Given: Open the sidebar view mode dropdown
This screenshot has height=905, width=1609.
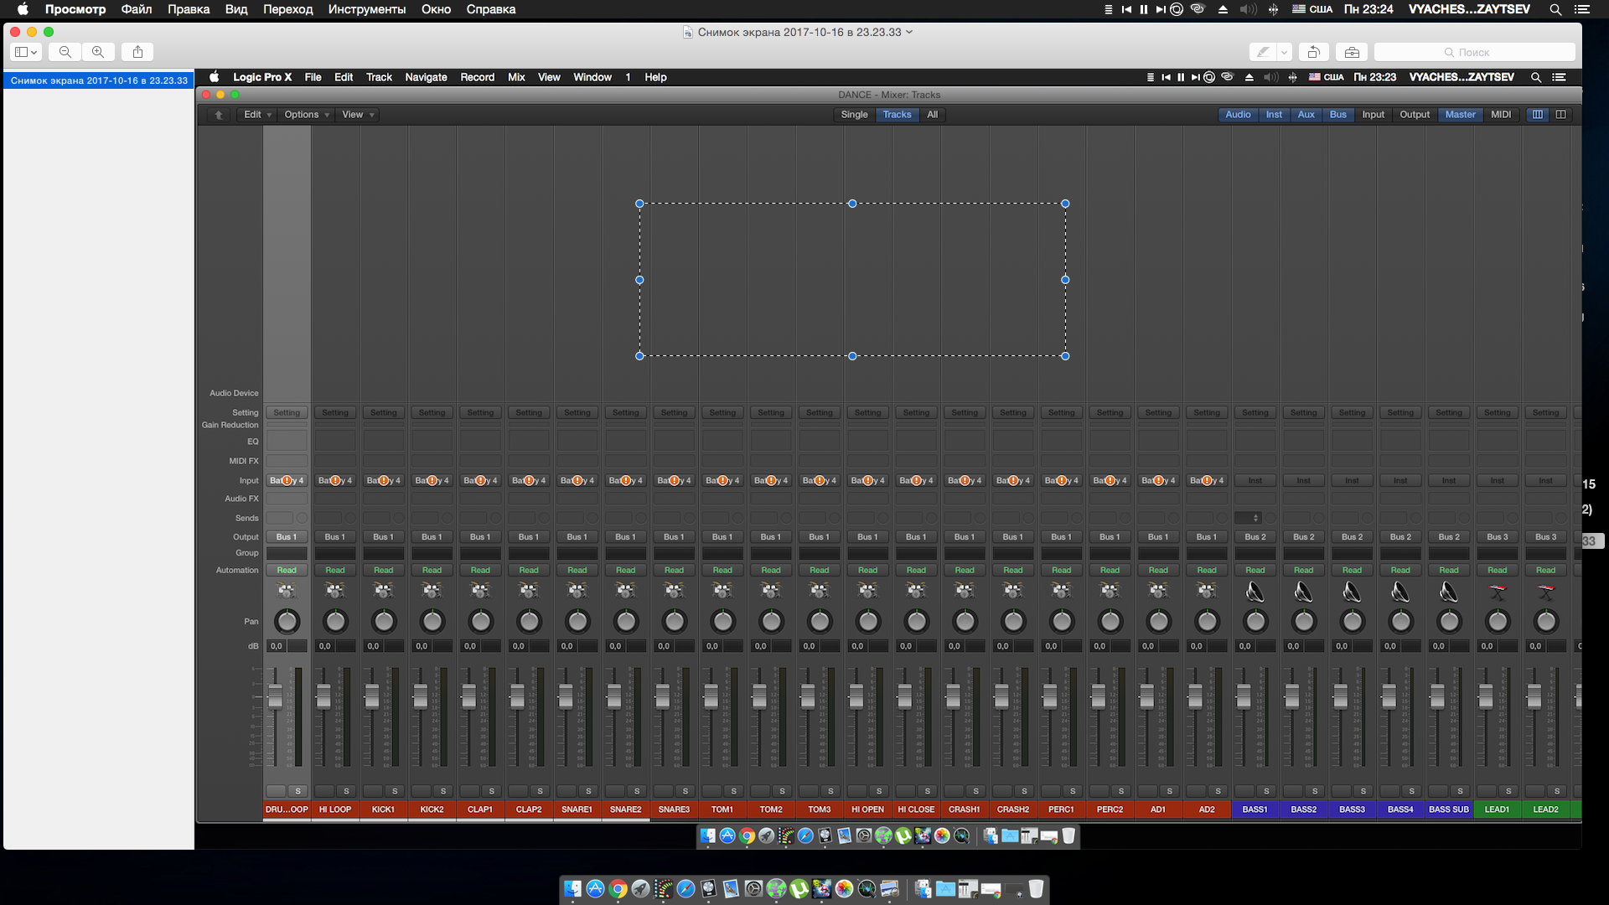Looking at the screenshot, I should tap(26, 52).
